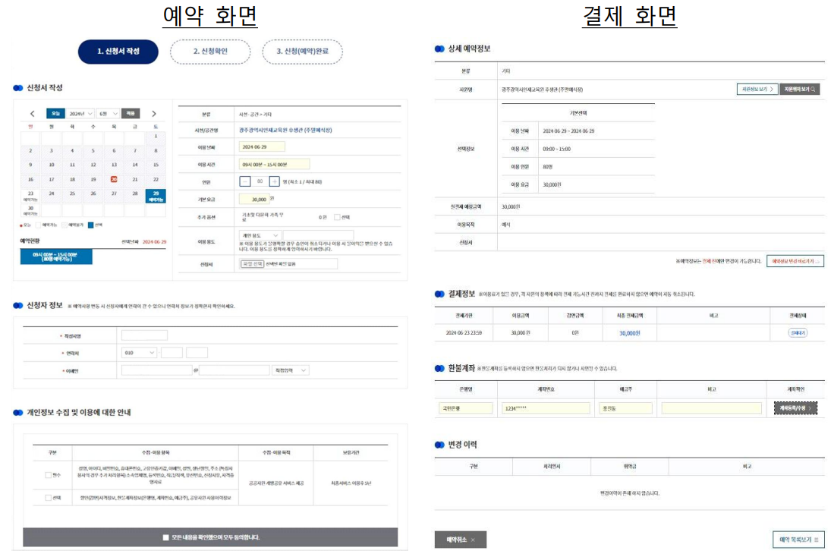
Task: Select calendar date 29
Action: [x=156, y=196]
